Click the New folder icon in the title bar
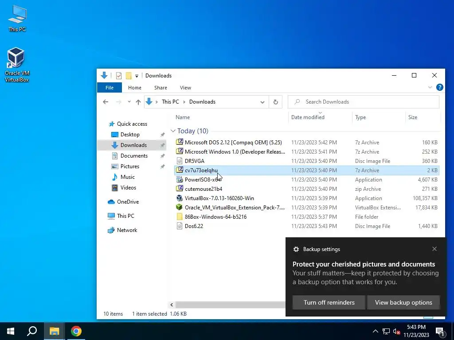The height and width of the screenshot is (340, 454). click(129, 76)
